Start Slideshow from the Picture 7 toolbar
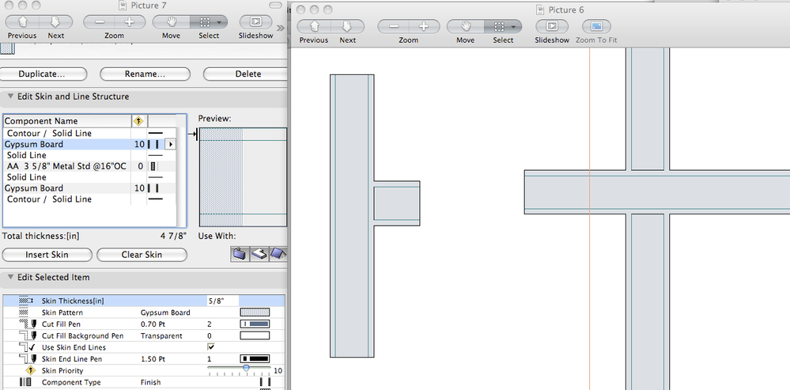Viewport: 790px width, 390px height. click(256, 22)
